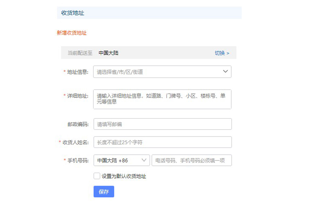Tick the 设置为默认收货地址 checkbox
The height and width of the screenshot is (206, 316).
pos(97,176)
